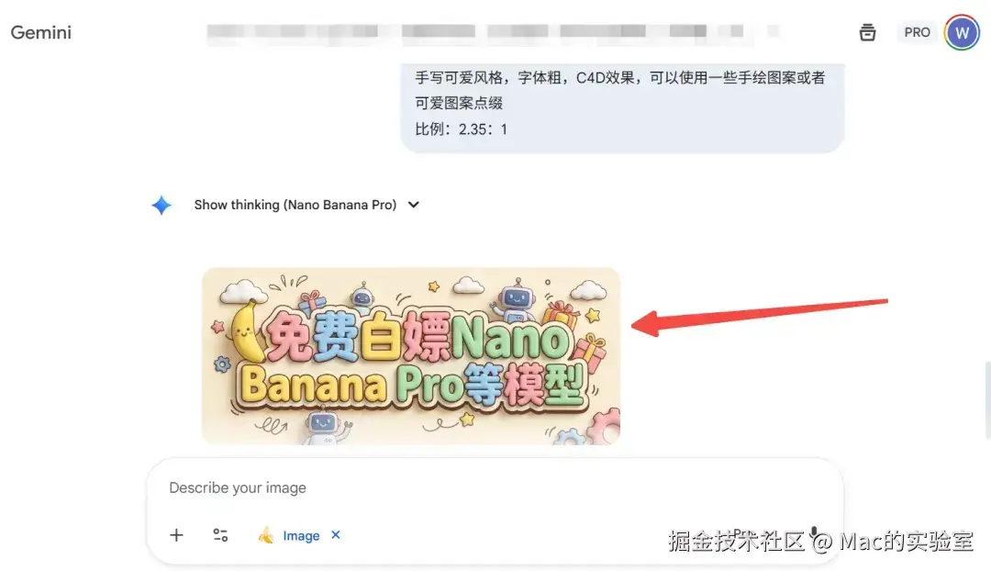Open the W account avatar

(962, 32)
